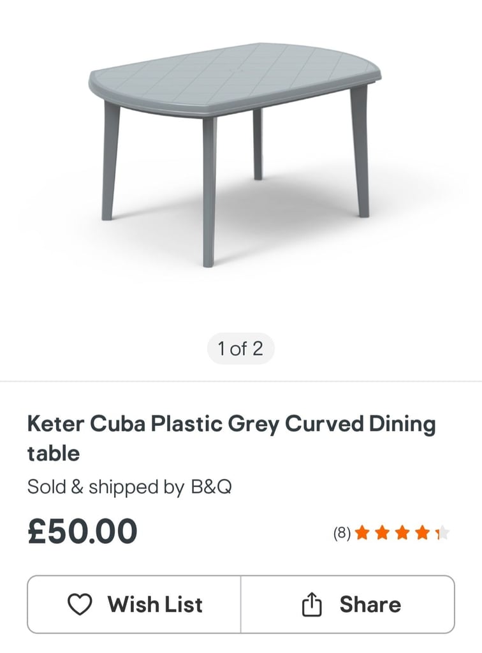This screenshot has height=653, width=482.
Task: Tap the word 'table' in title
Action: (54, 453)
